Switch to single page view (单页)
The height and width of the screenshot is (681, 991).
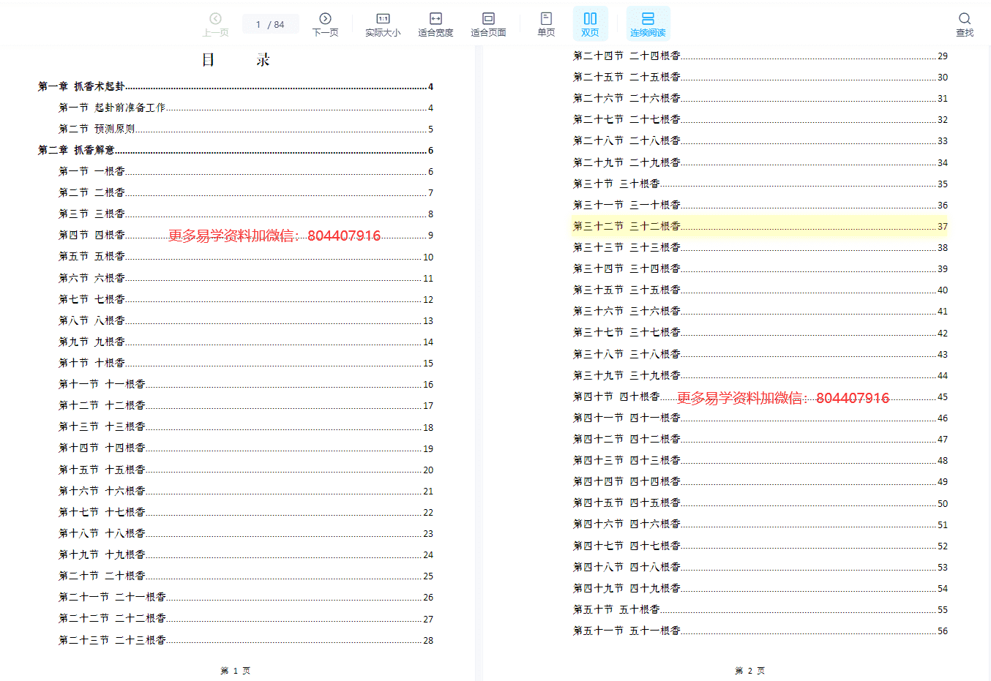coord(546,23)
